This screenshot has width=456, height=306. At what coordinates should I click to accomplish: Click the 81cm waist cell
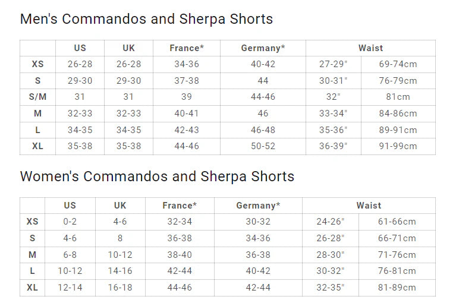tap(398, 97)
